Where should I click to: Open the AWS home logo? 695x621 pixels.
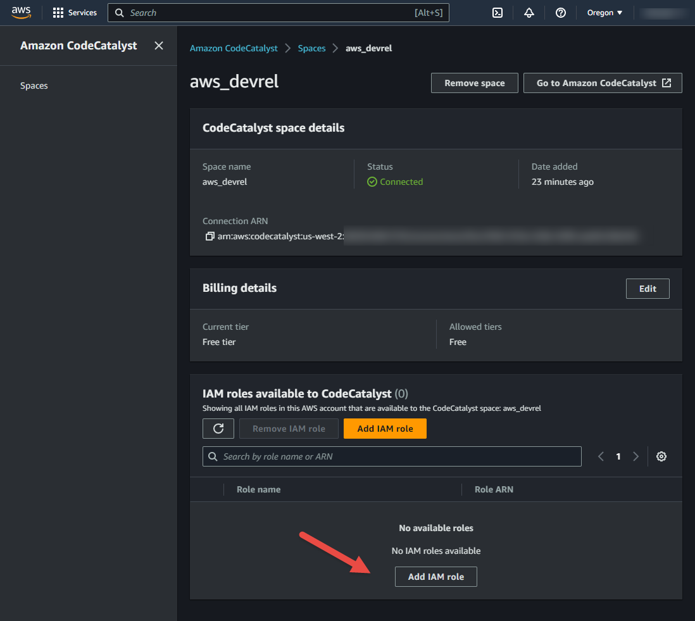click(x=21, y=13)
